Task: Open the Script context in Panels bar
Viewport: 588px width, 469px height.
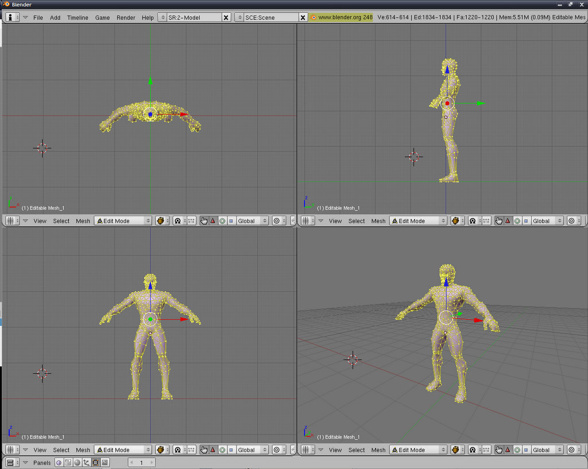Action: click(68, 462)
